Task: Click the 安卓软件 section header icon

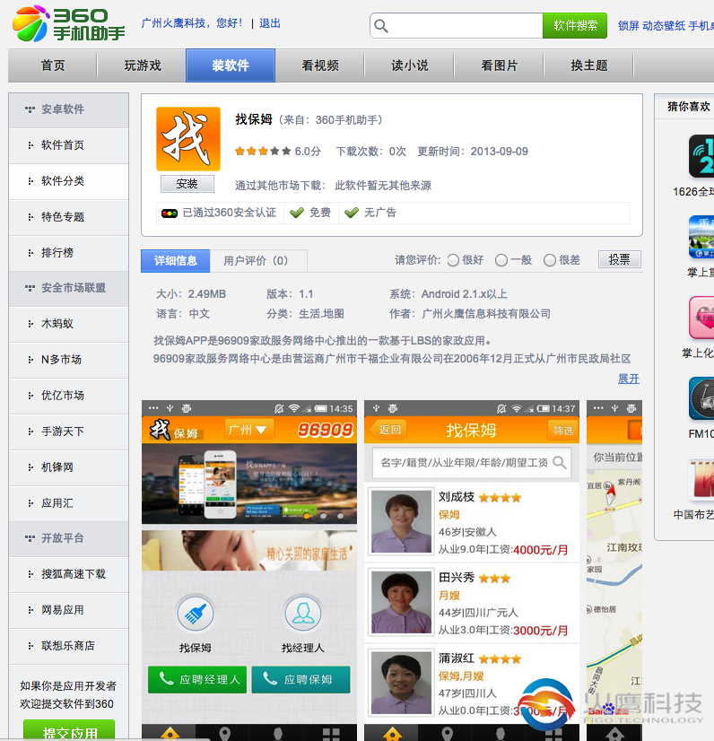Action: pos(30,109)
